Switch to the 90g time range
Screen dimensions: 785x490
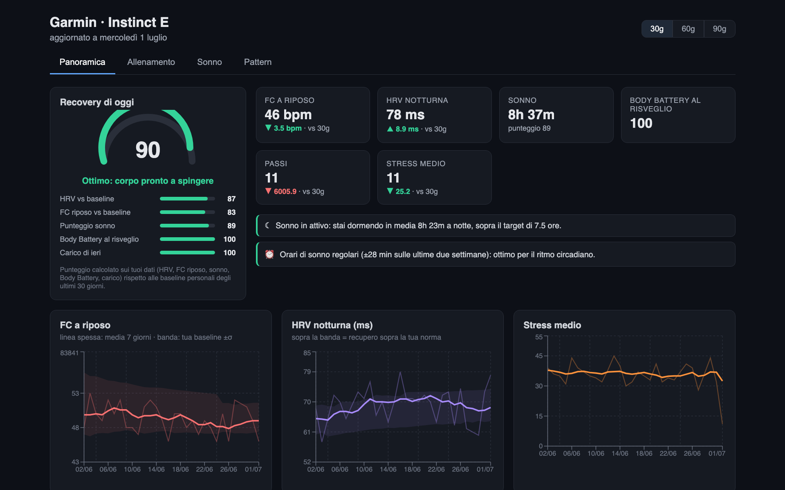click(x=720, y=29)
